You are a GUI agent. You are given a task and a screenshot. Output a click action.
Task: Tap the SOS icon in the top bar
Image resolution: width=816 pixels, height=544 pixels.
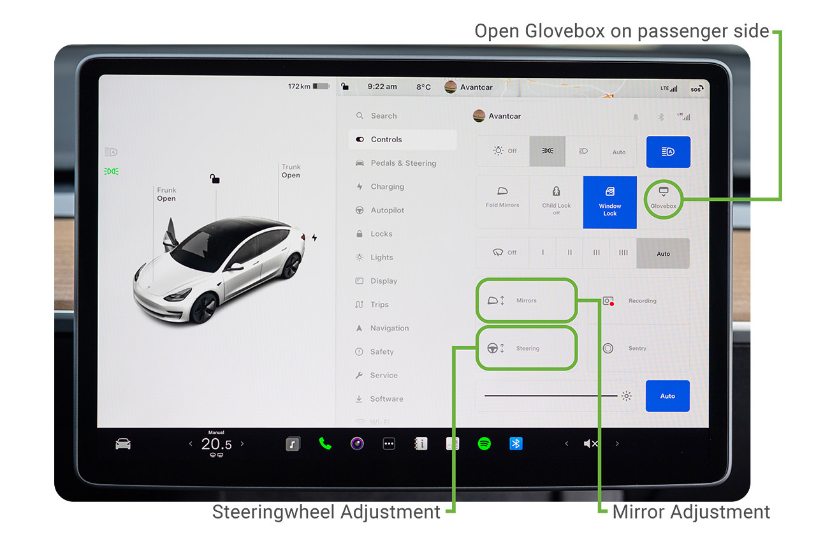(696, 89)
